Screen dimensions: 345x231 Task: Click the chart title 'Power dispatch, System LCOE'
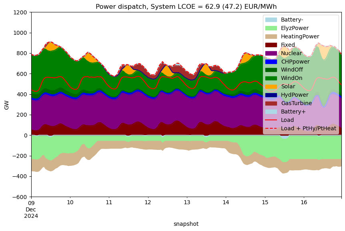tap(186, 6)
